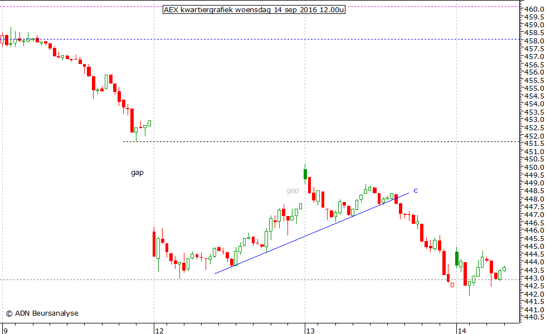The image size is (546, 334).
Task: Click the grey 'gap' label near 13
Action: point(292,190)
